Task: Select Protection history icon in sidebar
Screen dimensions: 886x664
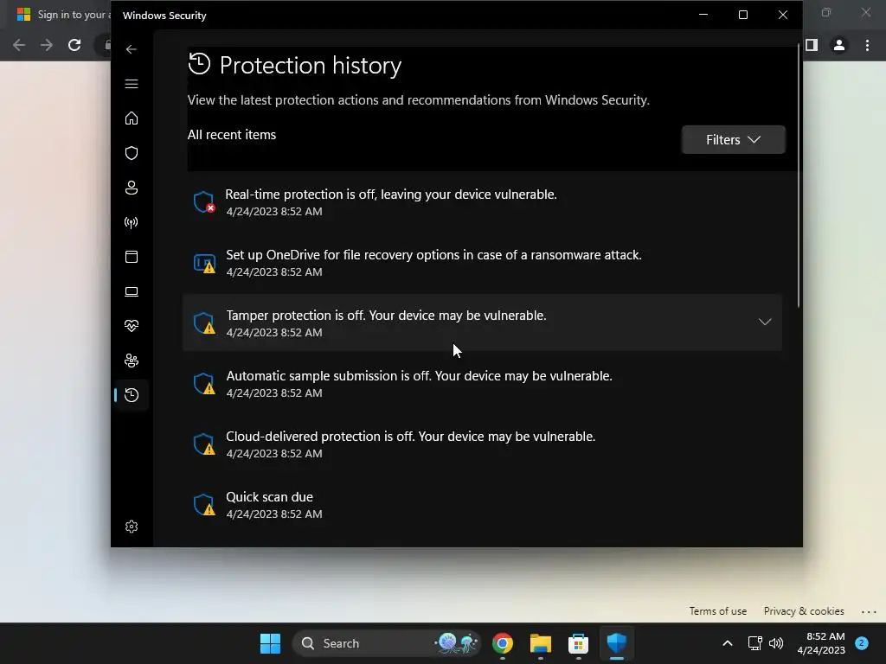Action: [x=132, y=394]
